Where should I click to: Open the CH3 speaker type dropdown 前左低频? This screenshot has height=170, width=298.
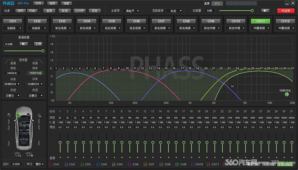[x=62, y=28]
